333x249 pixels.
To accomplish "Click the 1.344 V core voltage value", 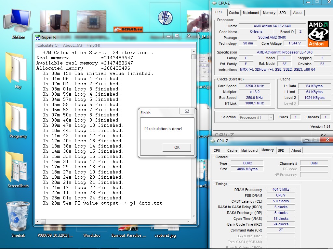I will tap(295, 43).
